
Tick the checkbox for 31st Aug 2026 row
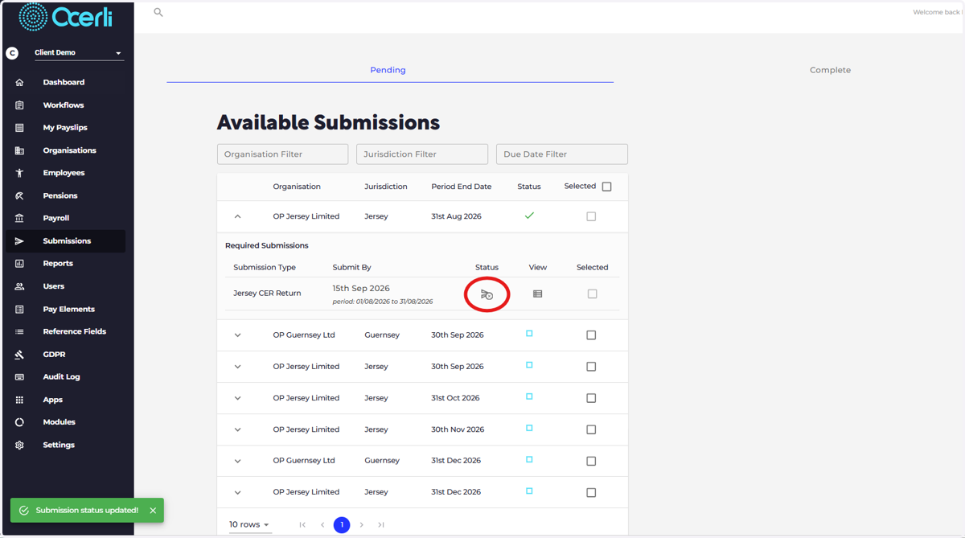(x=591, y=216)
